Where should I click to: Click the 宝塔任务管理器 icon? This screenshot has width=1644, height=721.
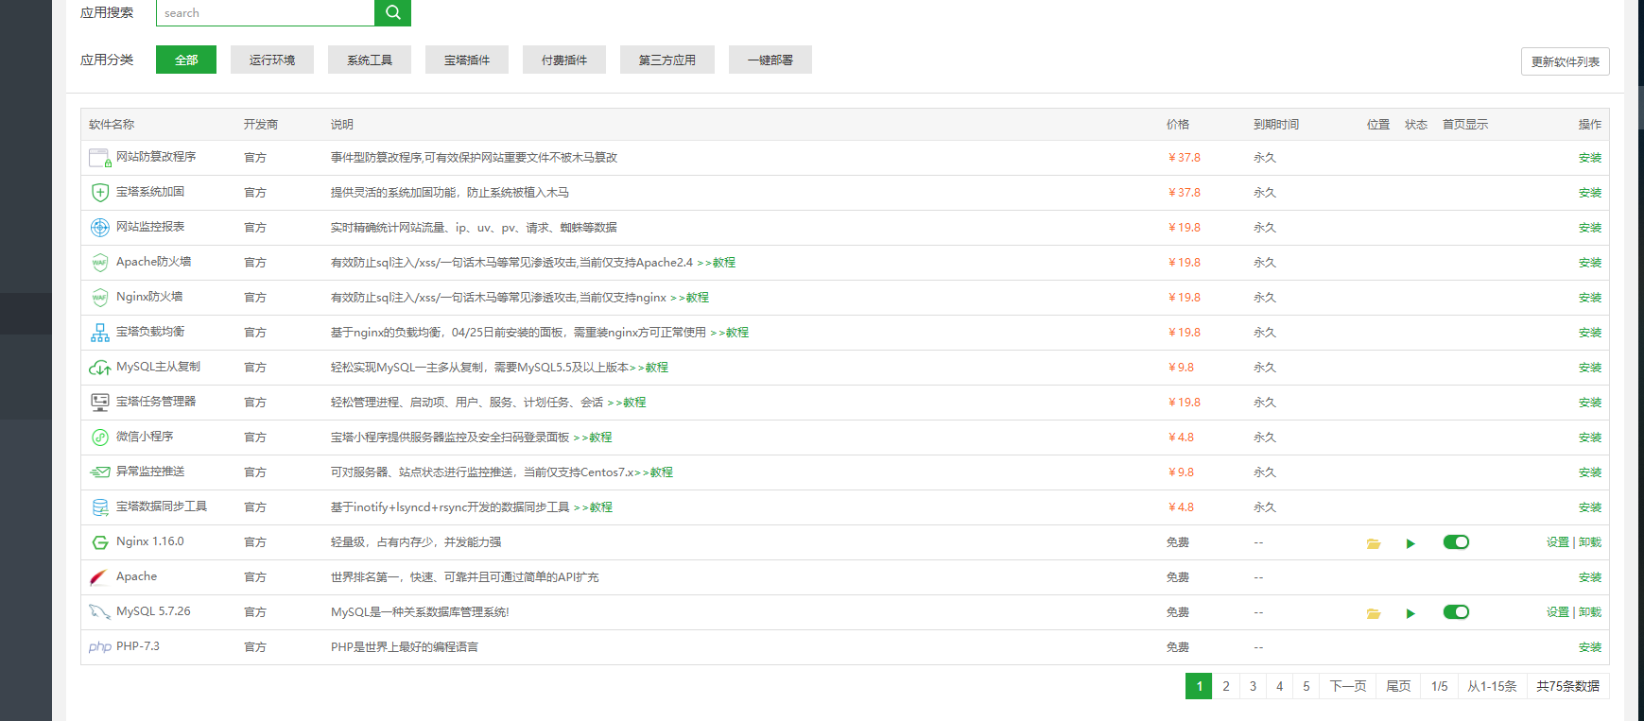pos(100,403)
